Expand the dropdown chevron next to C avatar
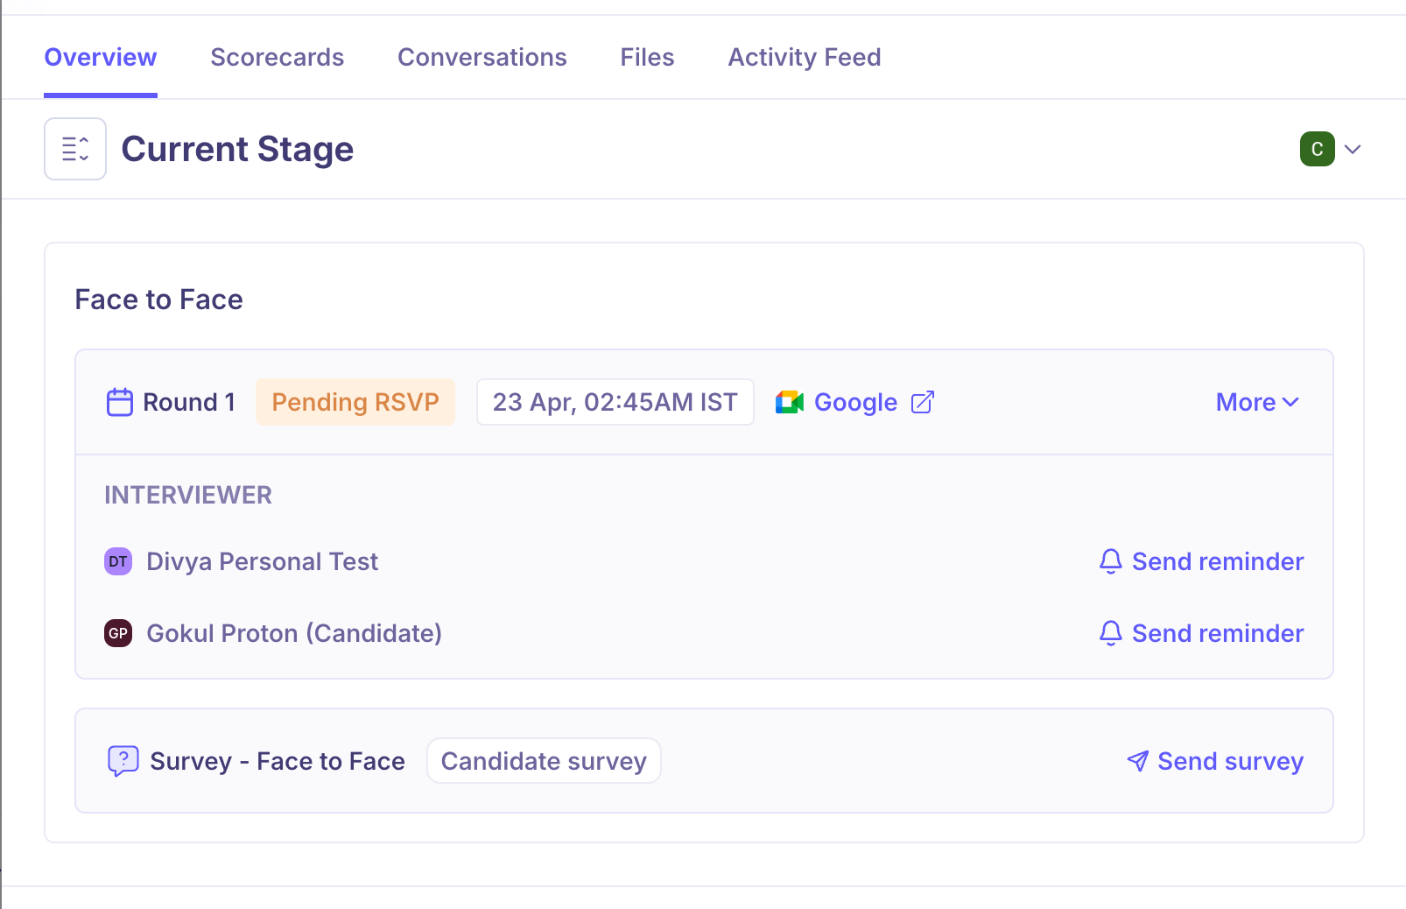The height and width of the screenshot is (909, 1406). (x=1353, y=149)
